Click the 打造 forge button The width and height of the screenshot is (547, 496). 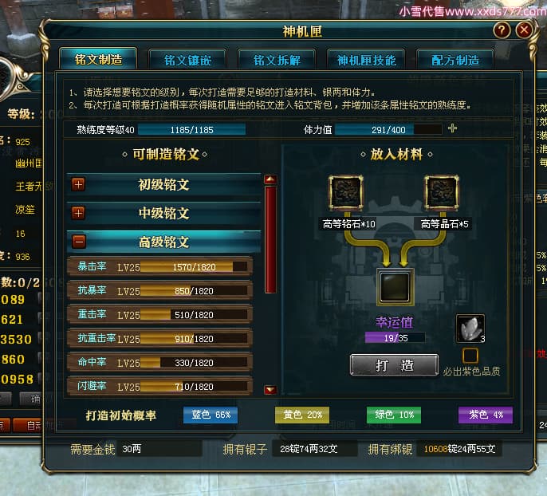[x=394, y=365]
